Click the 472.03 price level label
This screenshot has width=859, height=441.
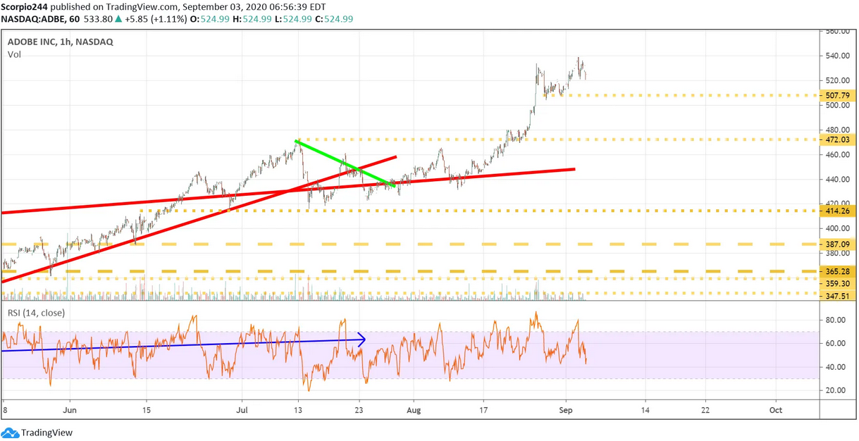click(x=839, y=139)
